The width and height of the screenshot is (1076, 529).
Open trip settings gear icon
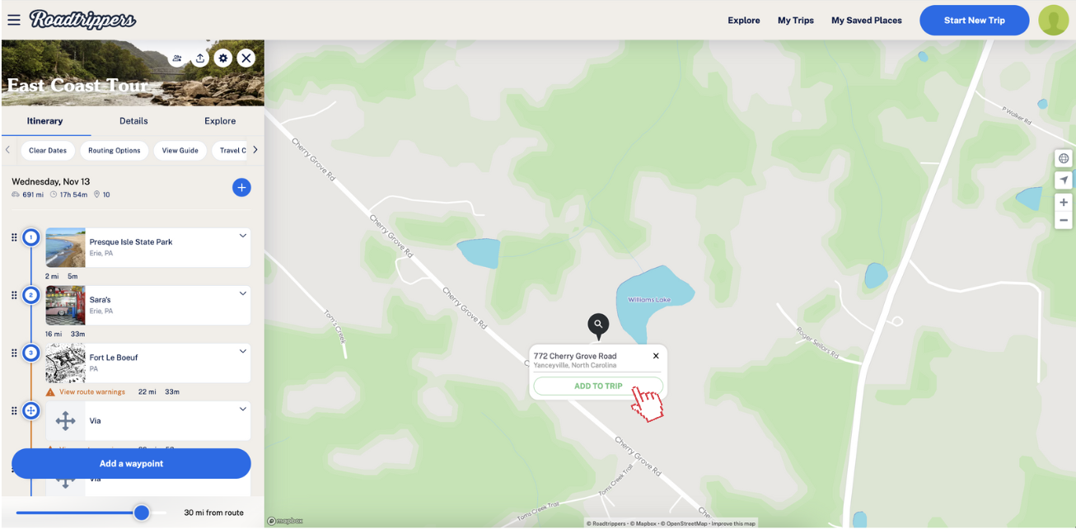[x=222, y=59]
